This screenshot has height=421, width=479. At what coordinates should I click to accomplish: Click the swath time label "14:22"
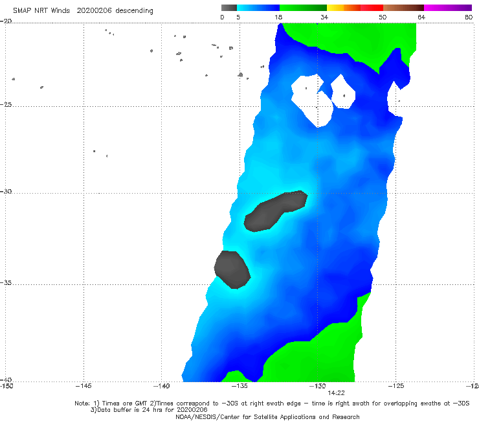336,393
